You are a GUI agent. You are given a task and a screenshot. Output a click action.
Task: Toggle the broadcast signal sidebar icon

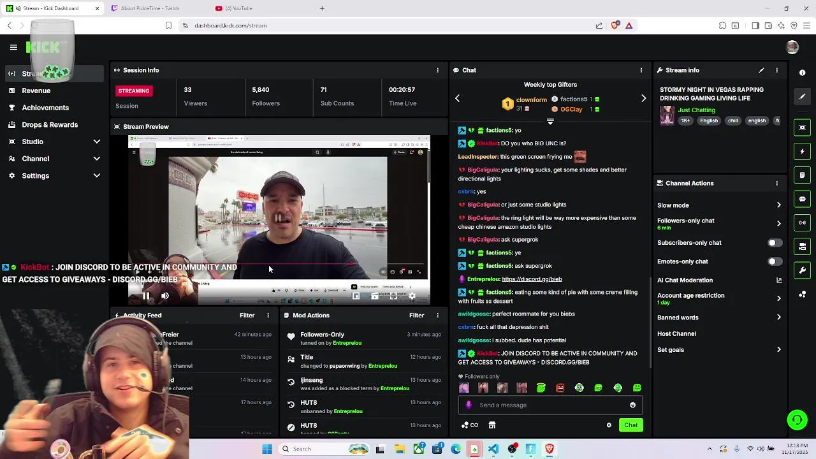pos(803,222)
